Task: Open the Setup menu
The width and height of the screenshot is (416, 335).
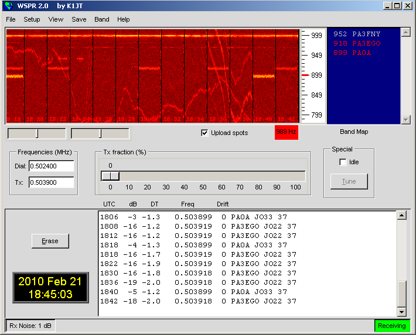Action: coord(32,19)
